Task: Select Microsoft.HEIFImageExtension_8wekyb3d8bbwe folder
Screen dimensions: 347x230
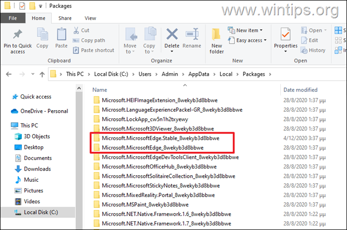Action: (x=155, y=100)
